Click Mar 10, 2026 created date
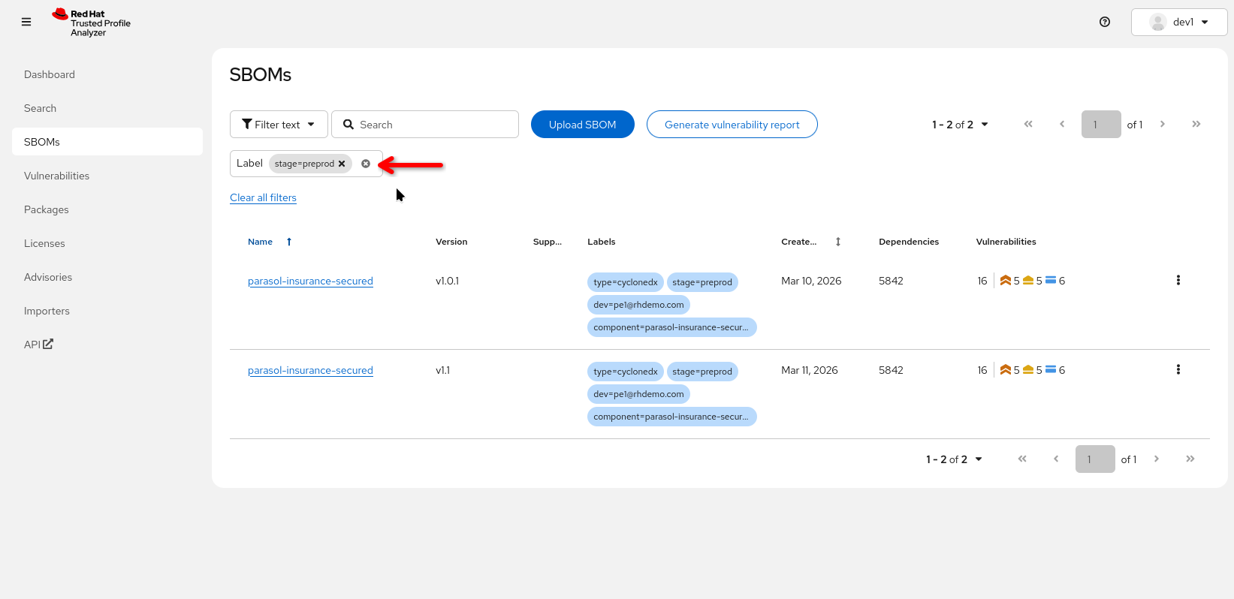The width and height of the screenshot is (1234, 599). [811, 281]
